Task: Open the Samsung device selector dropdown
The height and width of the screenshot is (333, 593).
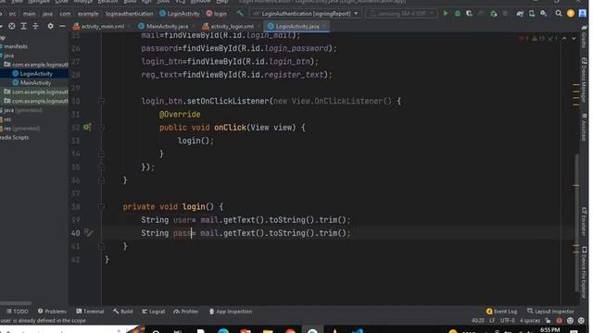Action: (x=401, y=14)
